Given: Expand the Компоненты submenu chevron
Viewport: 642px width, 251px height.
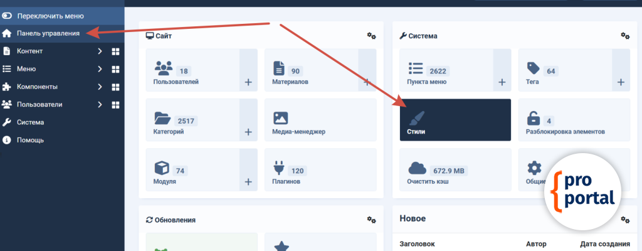Looking at the screenshot, I should (100, 87).
